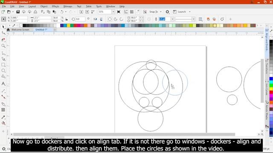
Task: Toggle Mirror vertically button
Action: coord(101,19)
